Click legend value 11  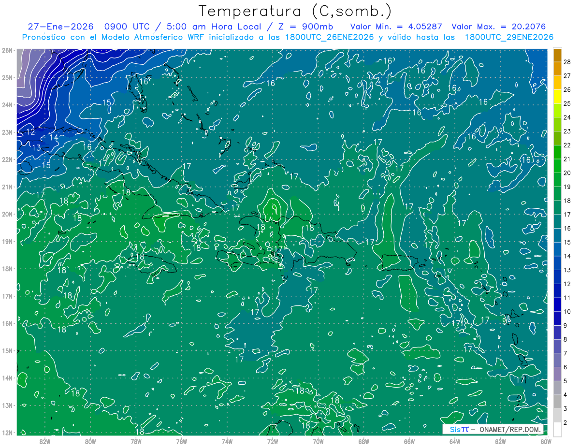coord(567,298)
